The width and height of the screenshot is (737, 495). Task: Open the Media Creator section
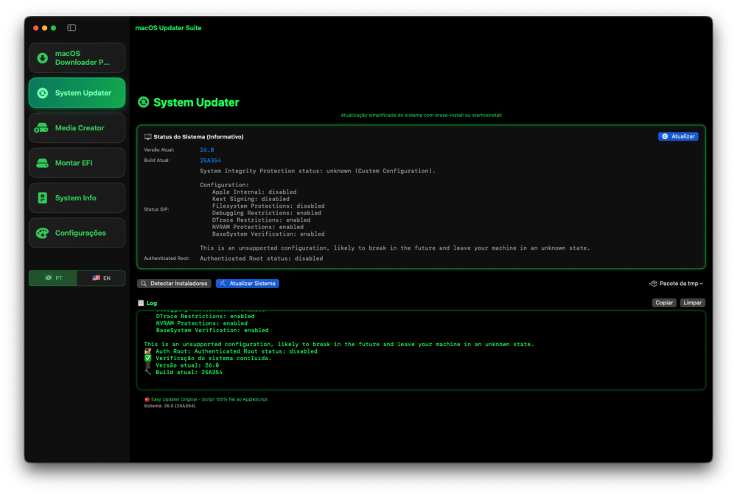pyautogui.click(x=77, y=127)
